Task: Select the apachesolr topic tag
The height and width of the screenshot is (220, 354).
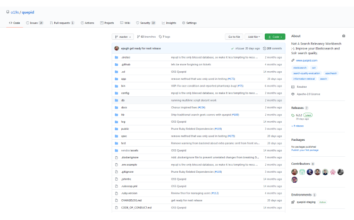Action: pos(331,73)
